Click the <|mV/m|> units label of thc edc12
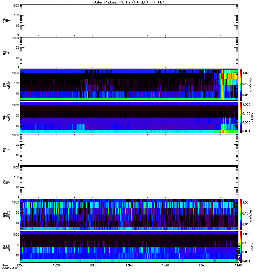Screen dimensions: 258x275 coord(251,214)
